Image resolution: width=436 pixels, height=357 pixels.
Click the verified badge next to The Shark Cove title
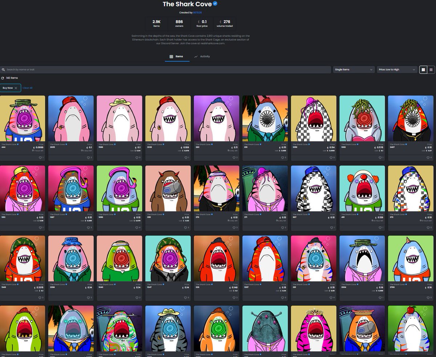(x=215, y=4)
